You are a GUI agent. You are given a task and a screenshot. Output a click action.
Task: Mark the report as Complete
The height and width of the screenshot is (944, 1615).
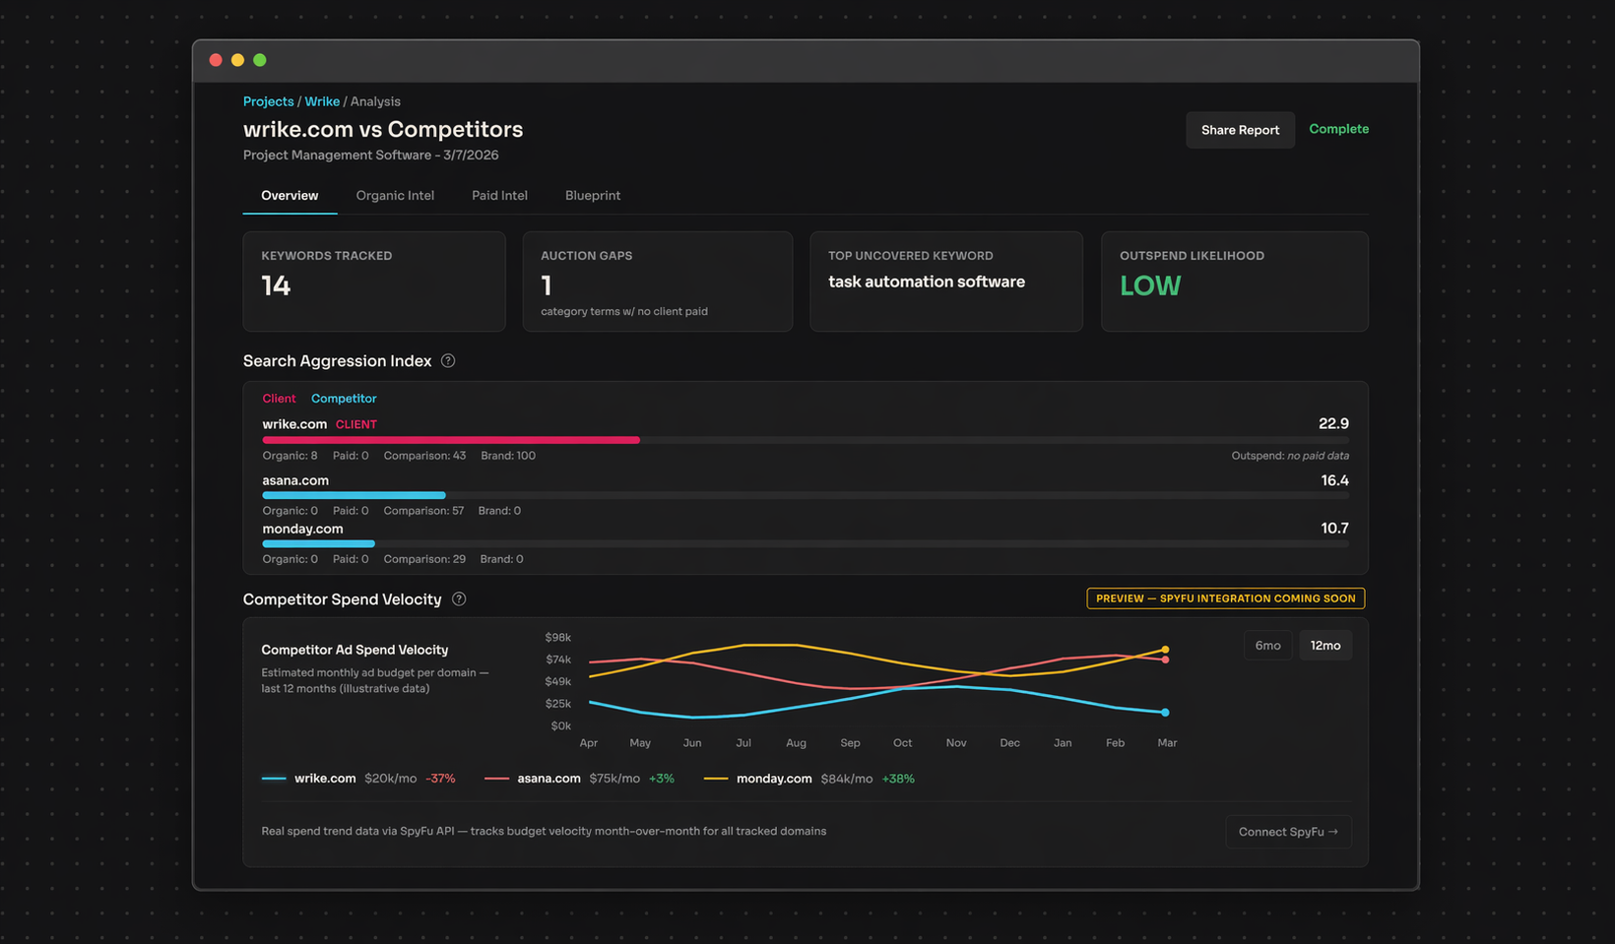[1338, 129]
